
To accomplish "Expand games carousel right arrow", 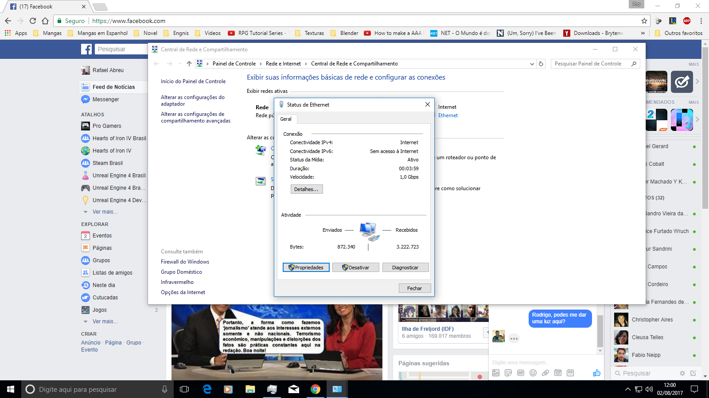I will pos(697,81).
